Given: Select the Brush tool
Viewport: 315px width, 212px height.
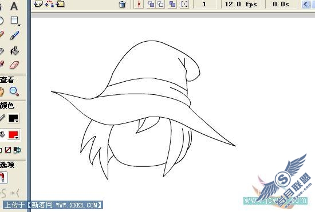Looking at the screenshot, I should [x=14, y=35].
